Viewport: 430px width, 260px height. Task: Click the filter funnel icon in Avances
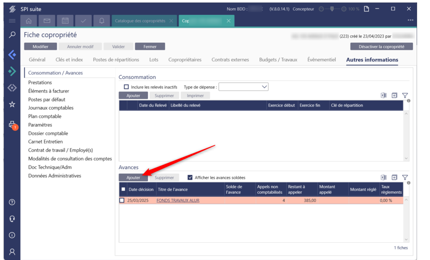point(405,177)
